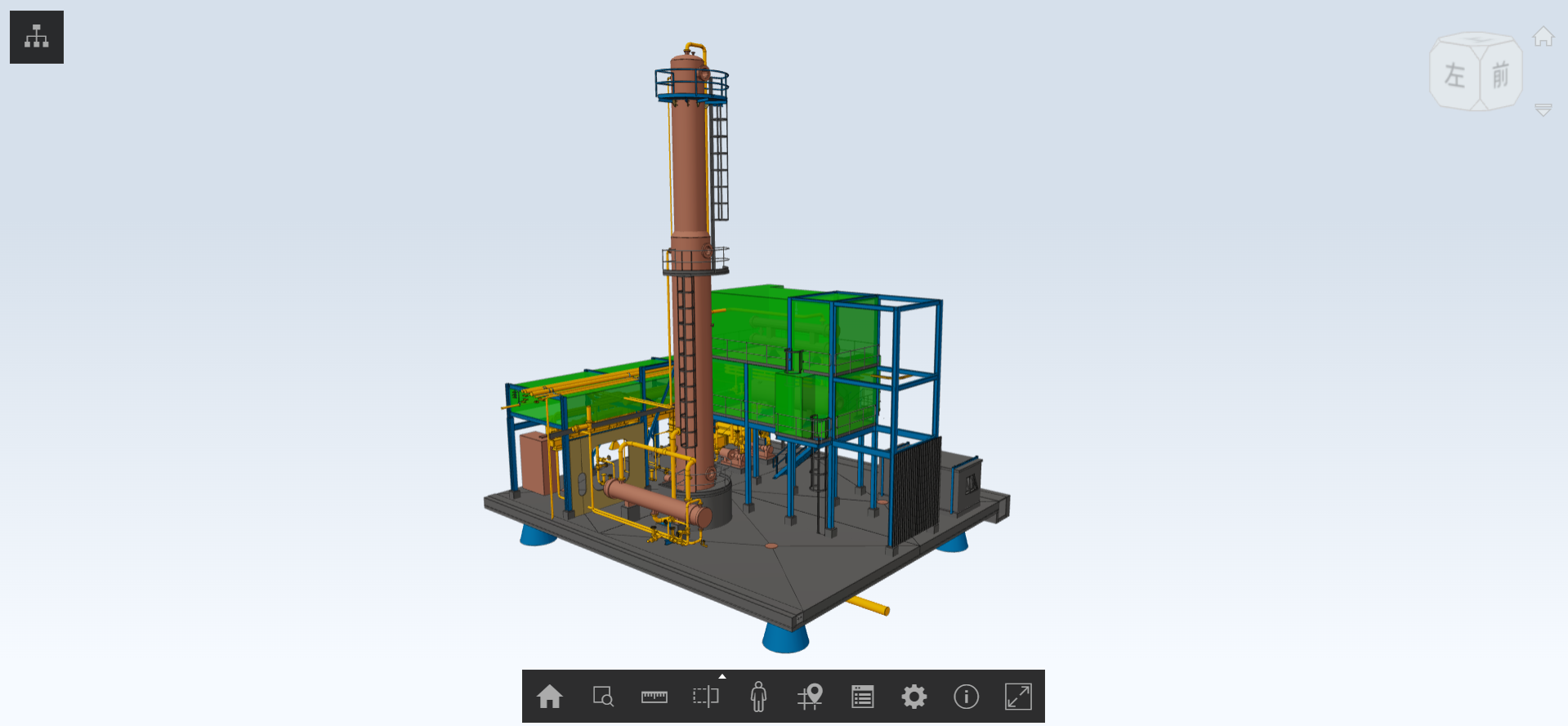Show model information with info icon
The width and height of the screenshot is (1568, 726).
click(966, 697)
